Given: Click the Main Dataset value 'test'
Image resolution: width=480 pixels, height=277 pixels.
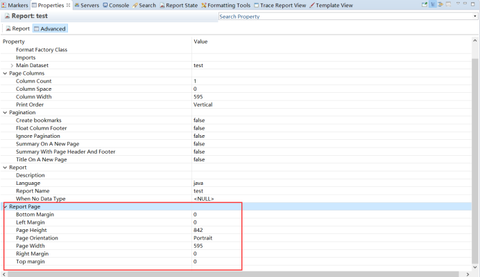Looking at the screenshot, I should point(198,65).
